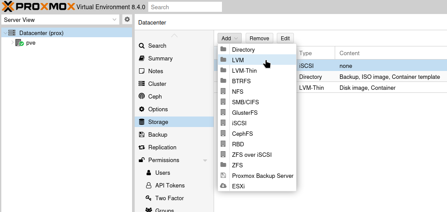Select ZFS storage option
The image size is (447, 212).
[x=257, y=165]
